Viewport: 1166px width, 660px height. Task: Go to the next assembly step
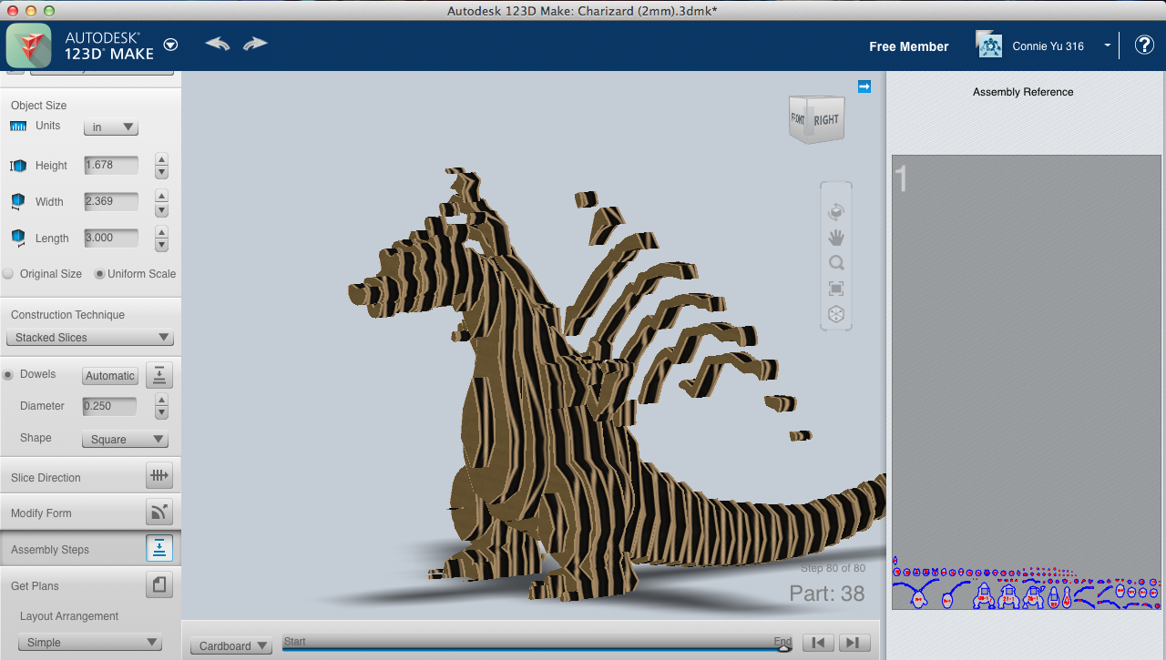[854, 643]
